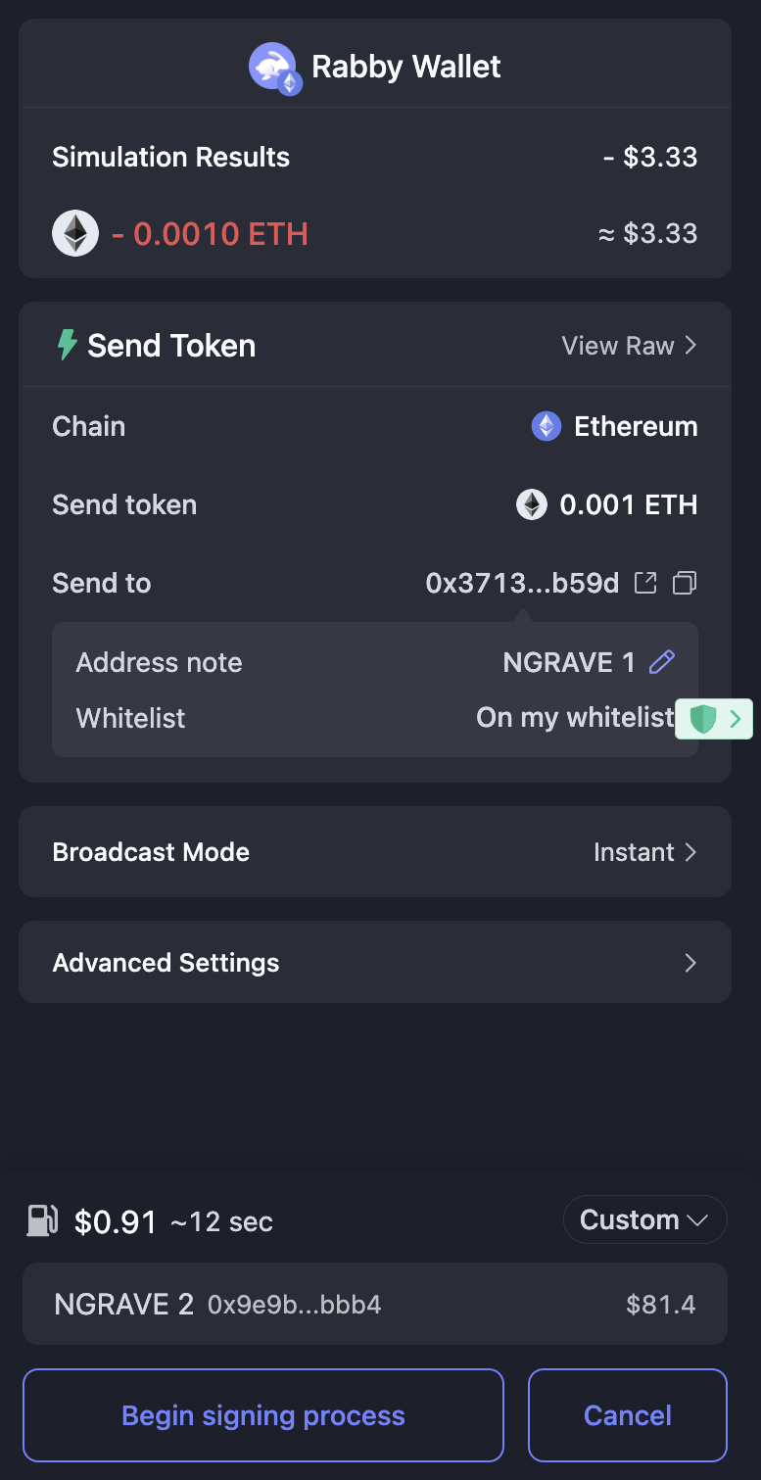Screen dimensions: 761x1480
Task: Click the Rabby Wallet logo icon
Action: [x=274, y=68]
